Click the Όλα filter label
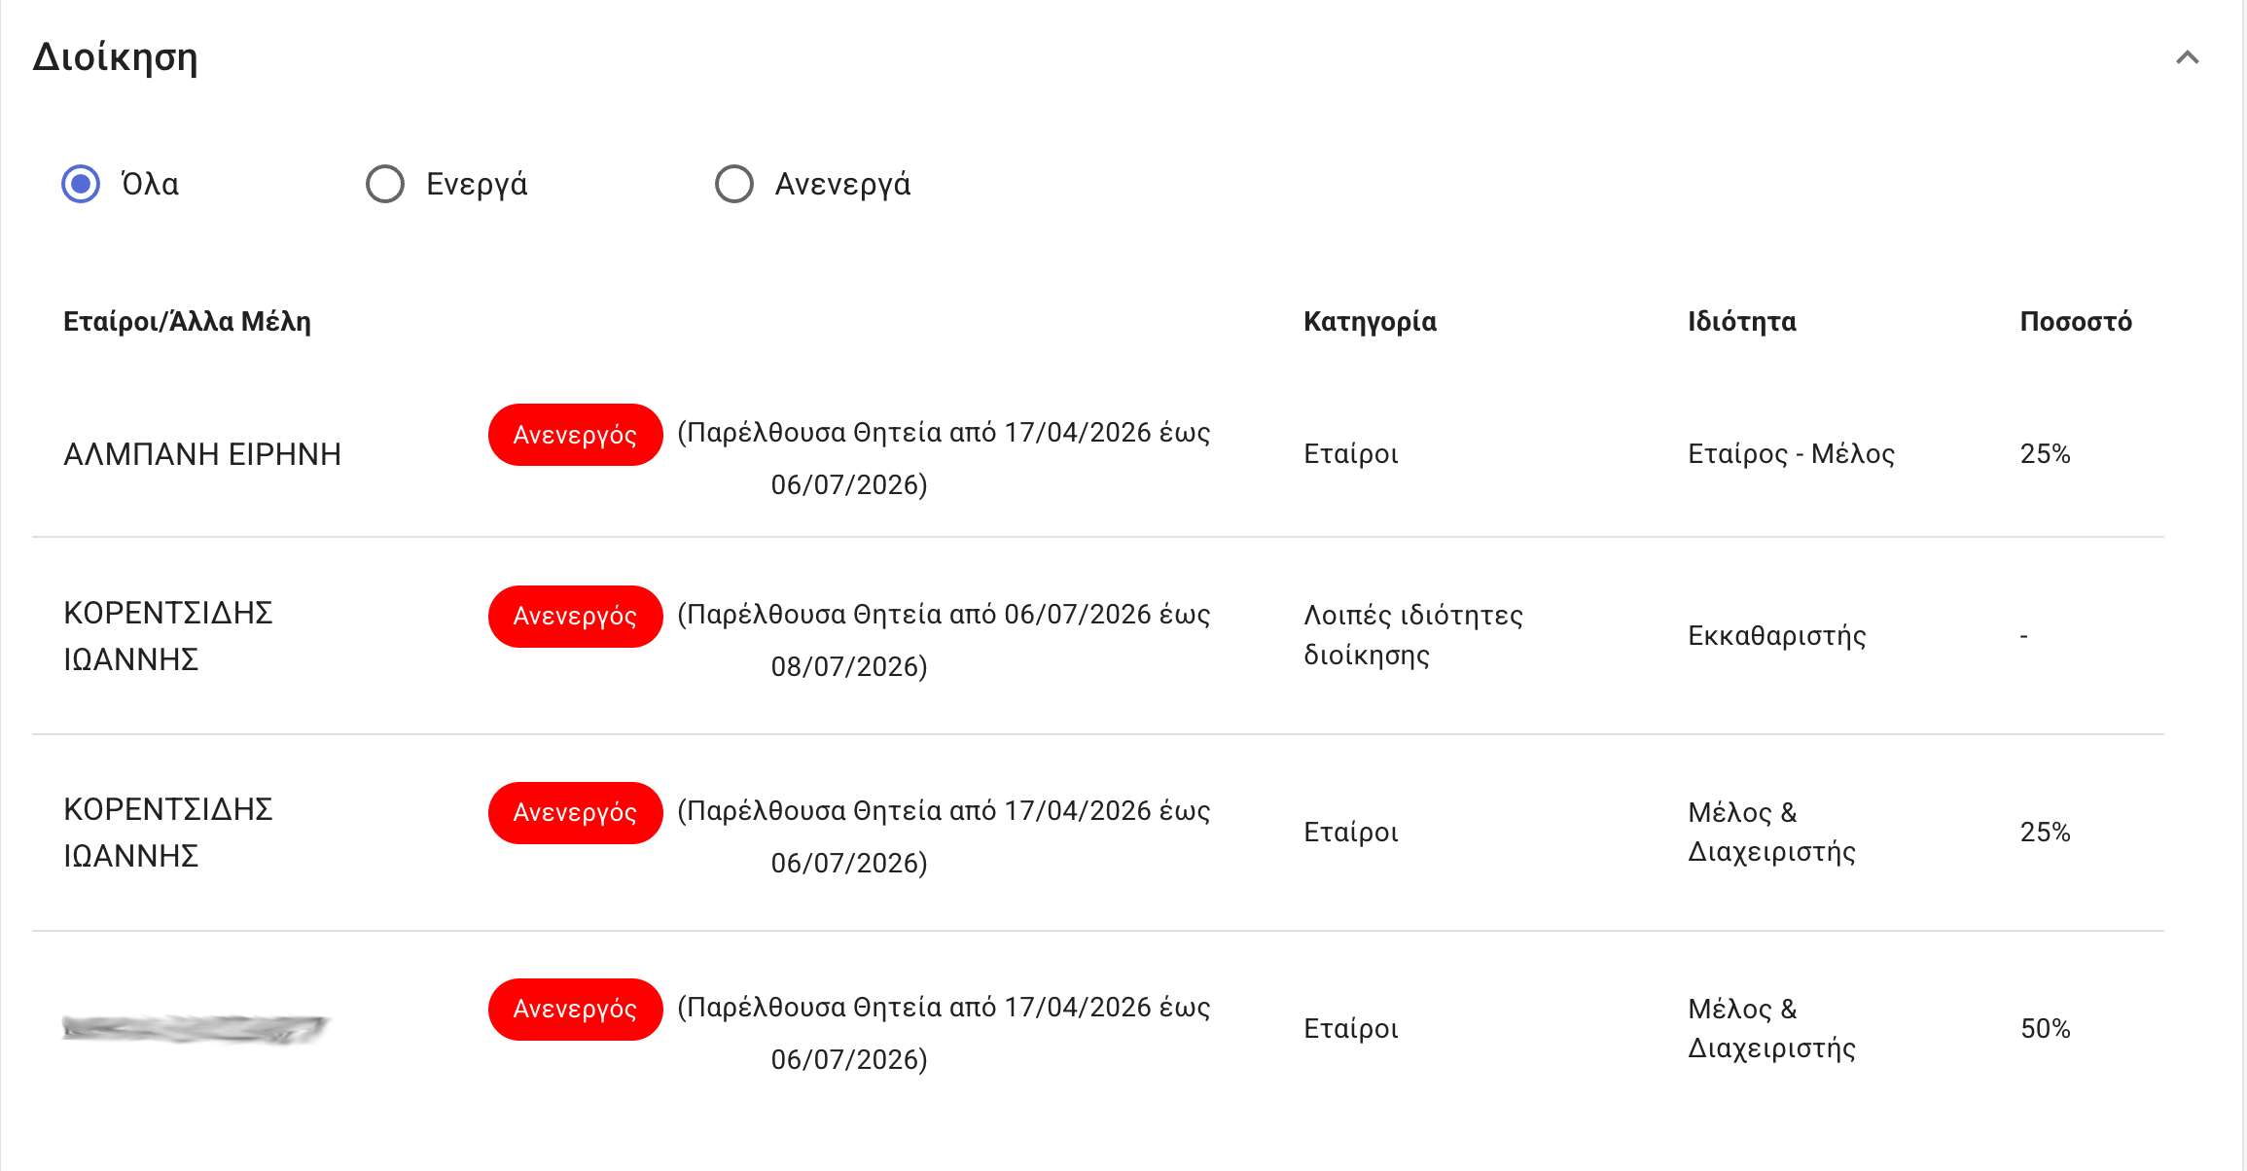The image size is (2247, 1171). click(x=150, y=184)
